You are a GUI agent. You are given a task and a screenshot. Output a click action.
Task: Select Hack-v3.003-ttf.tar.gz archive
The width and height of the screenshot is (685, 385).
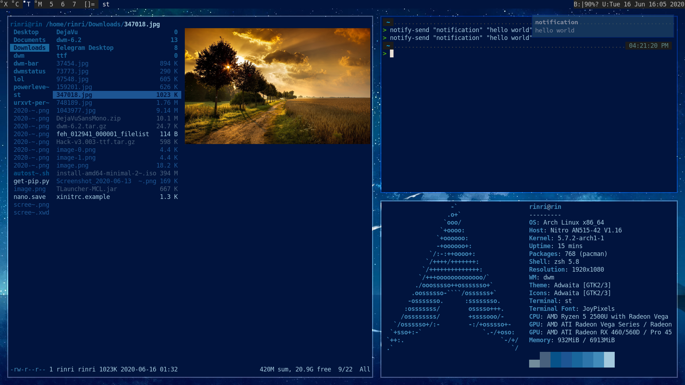[x=117, y=142]
